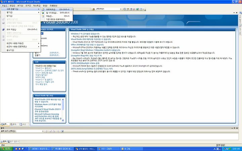Open 프로젝트 link next to 만들기 in recent projects
Viewport: 242px width, 151px height.
[55, 55]
